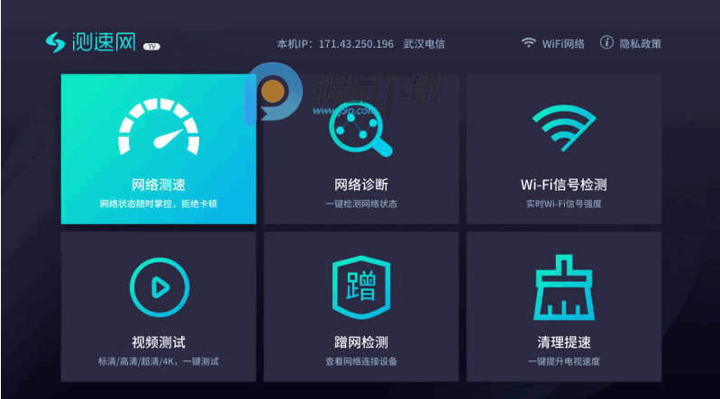Open Wi-Fi信号检测 via its title
Viewport: 720px width, 399px height.
(564, 185)
